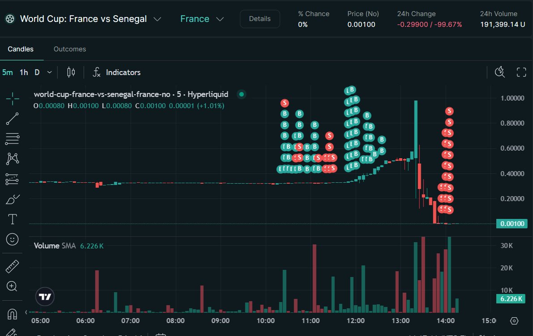This screenshot has height=336, width=533.
Task: Open the quick search lightning icon
Action: 500,72
